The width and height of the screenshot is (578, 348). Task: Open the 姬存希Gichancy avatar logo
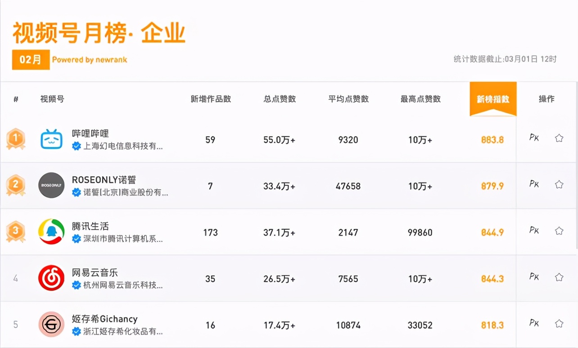(51, 324)
